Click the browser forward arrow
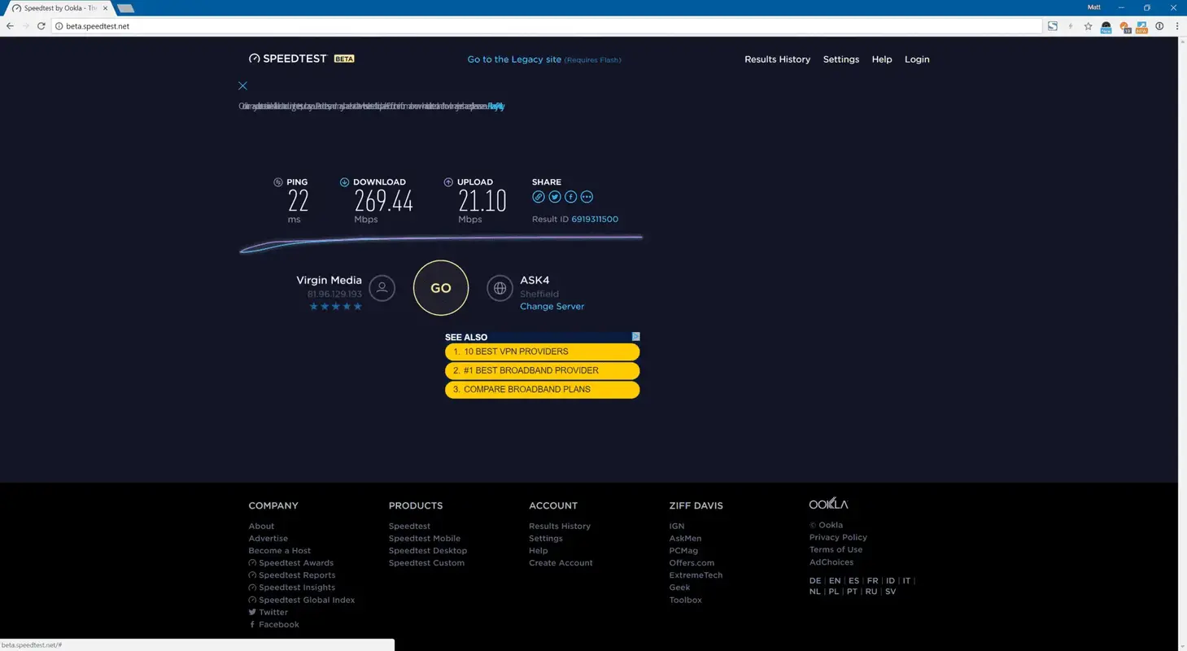The width and height of the screenshot is (1187, 651). [x=26, y=26]
